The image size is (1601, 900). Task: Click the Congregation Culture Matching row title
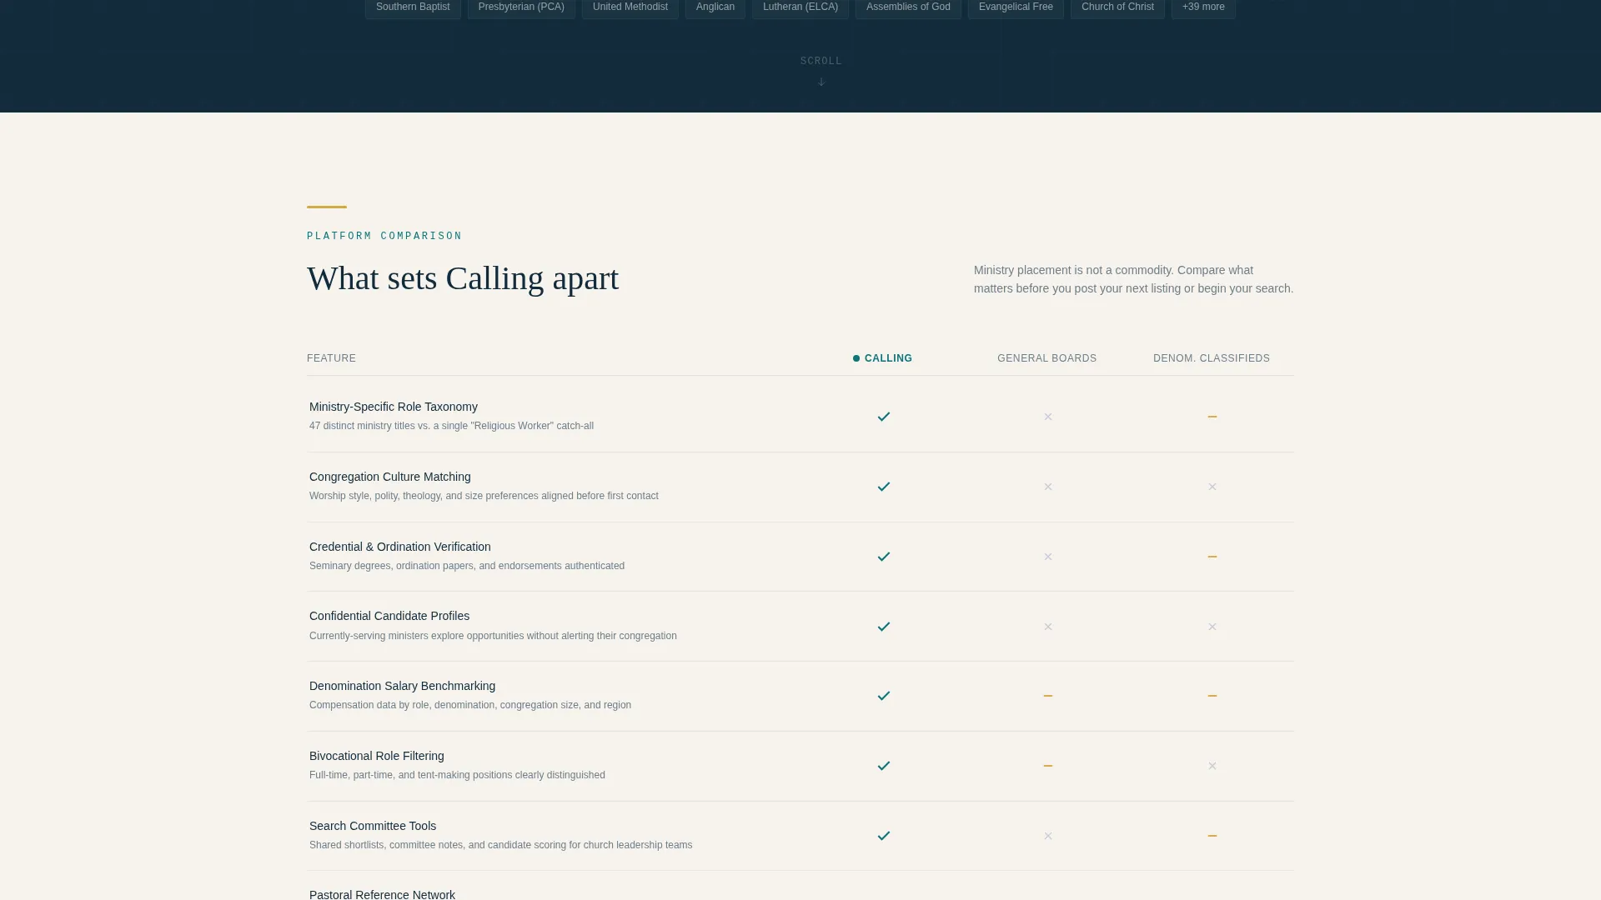390,477
